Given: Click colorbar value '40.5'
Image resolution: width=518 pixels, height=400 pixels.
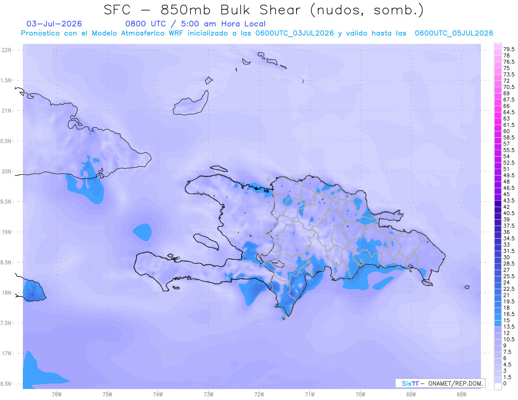Looking at the screenshot, I should tap(509, 213).
